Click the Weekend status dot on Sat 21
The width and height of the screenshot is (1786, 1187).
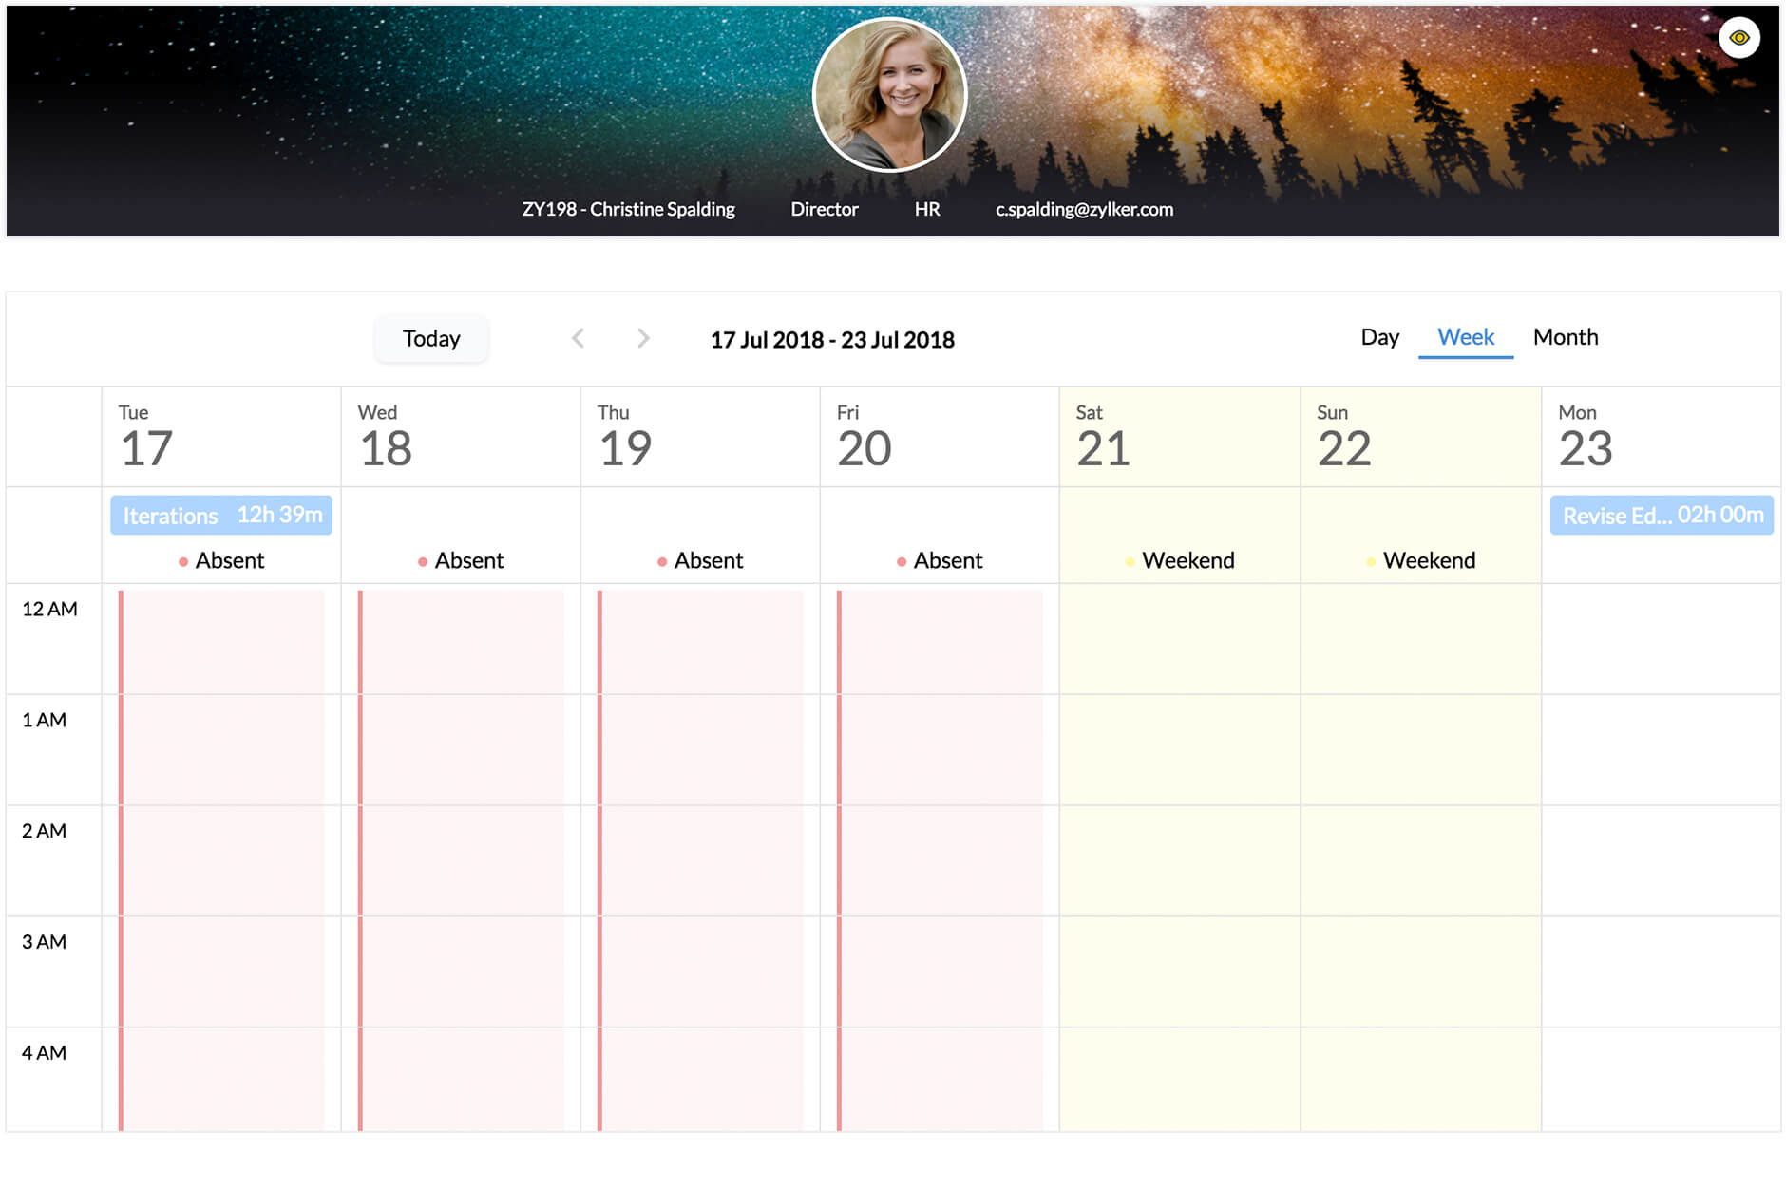(1129, 561)
